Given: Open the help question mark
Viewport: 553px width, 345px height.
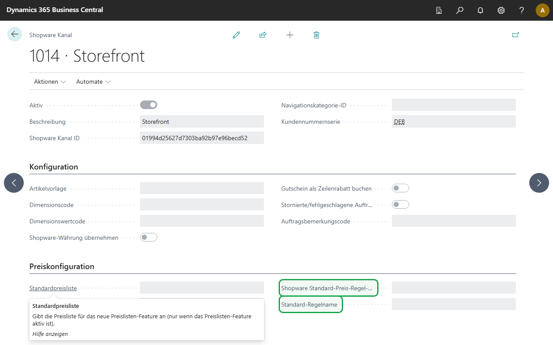Looking at the screenshot, I should point(522,10).
